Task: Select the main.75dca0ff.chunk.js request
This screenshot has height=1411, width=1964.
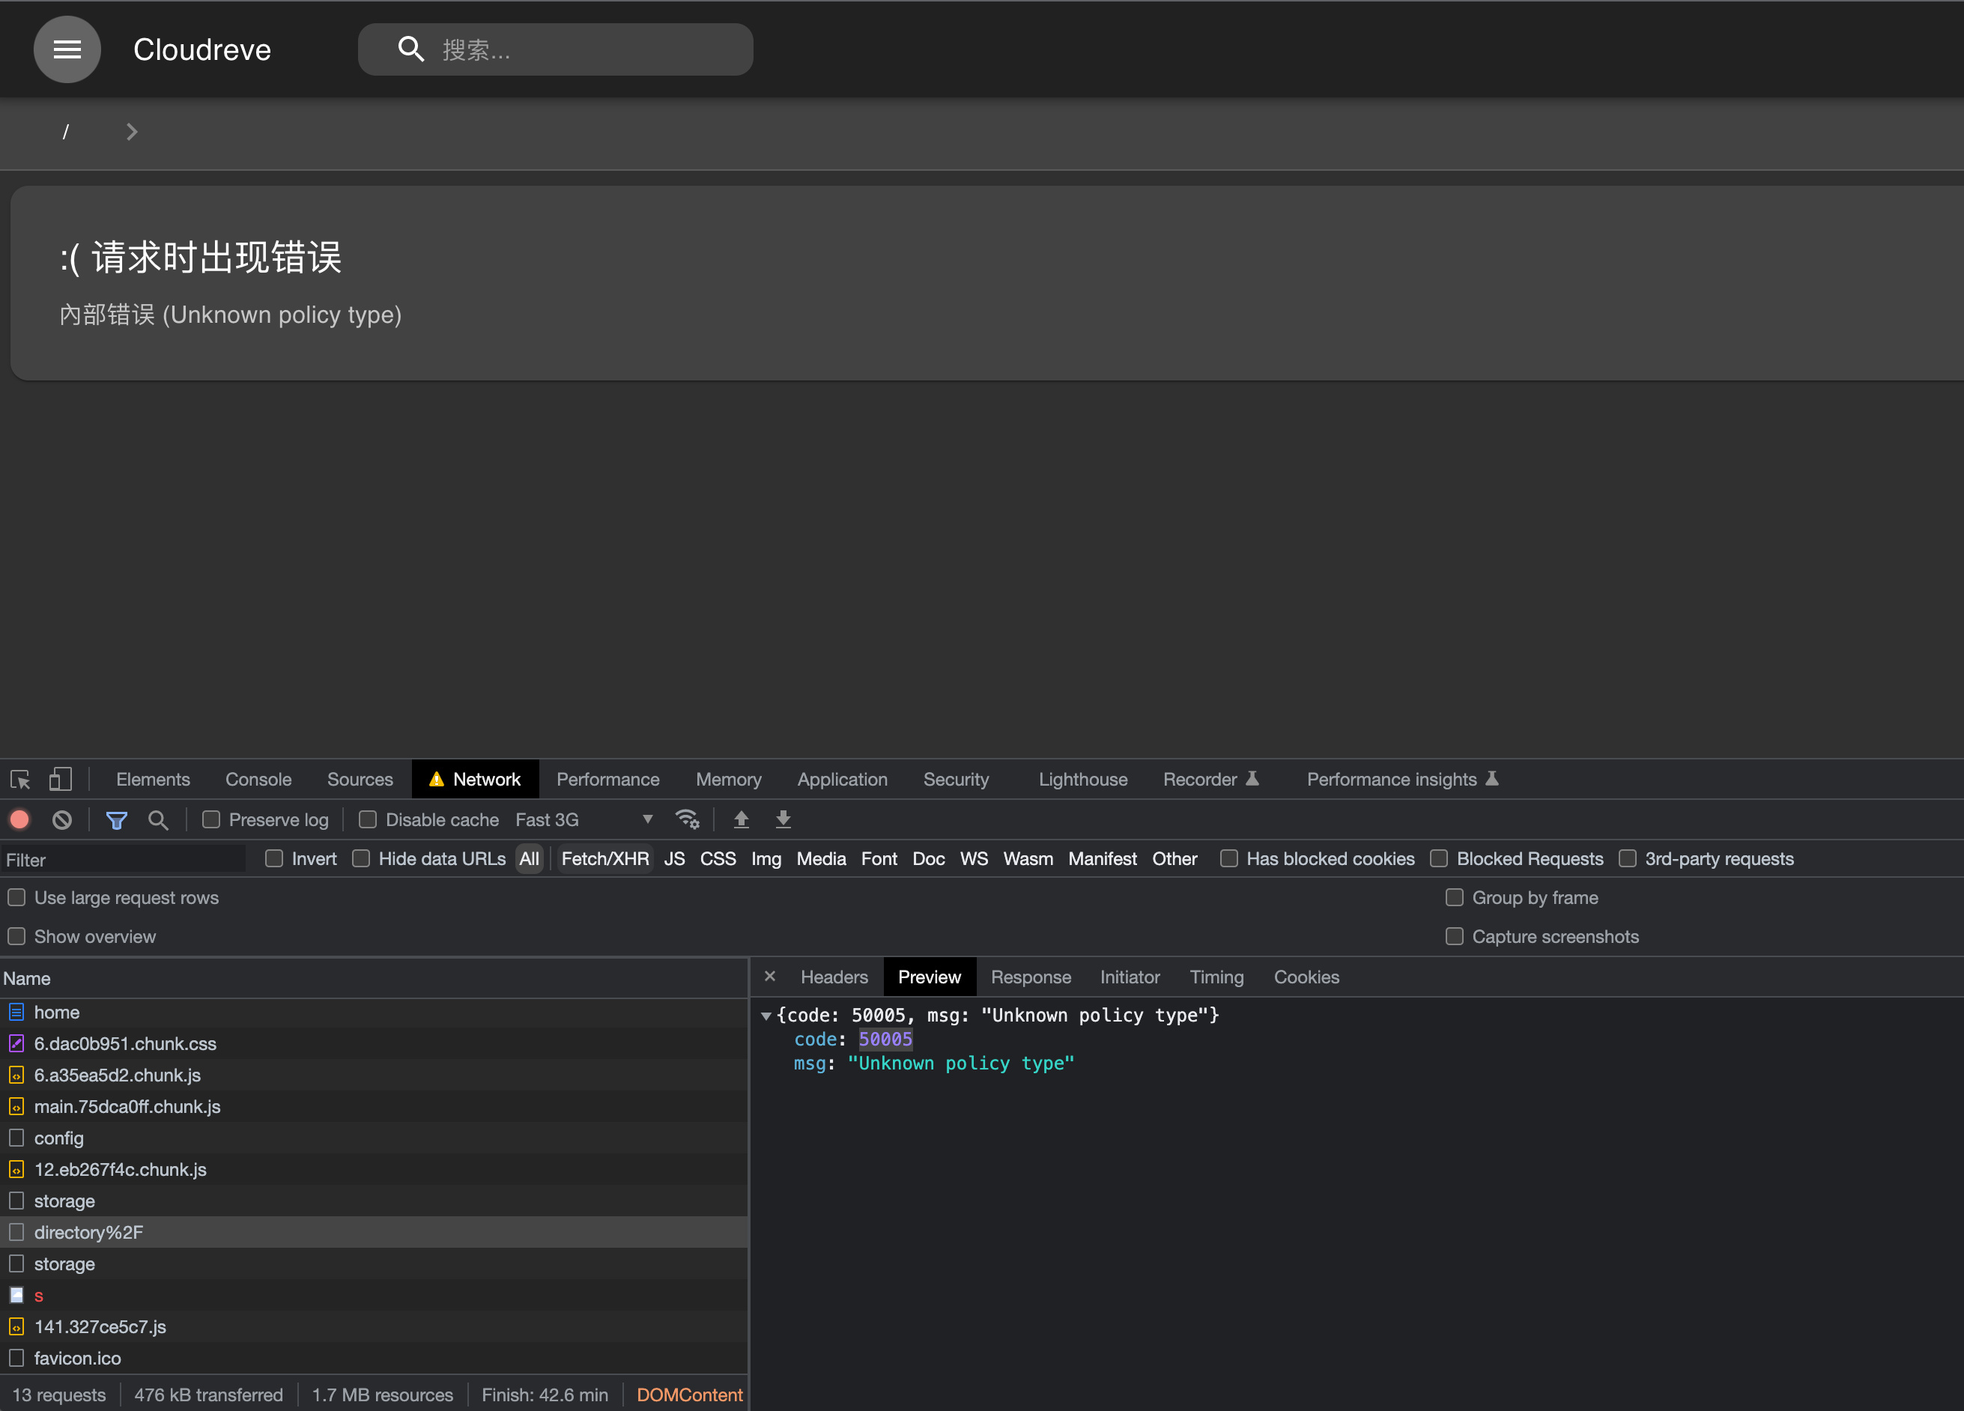Action: click(x=127, y=1106)
